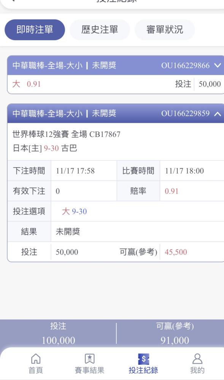Tap the total 可贏(參考) 91,000 summary

click(175, 333)
